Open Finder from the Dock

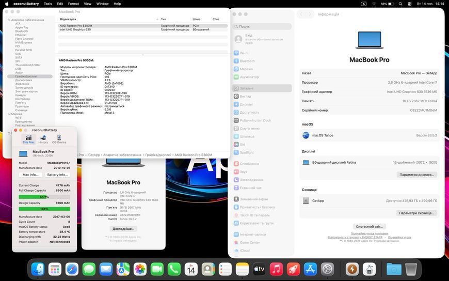38,269
